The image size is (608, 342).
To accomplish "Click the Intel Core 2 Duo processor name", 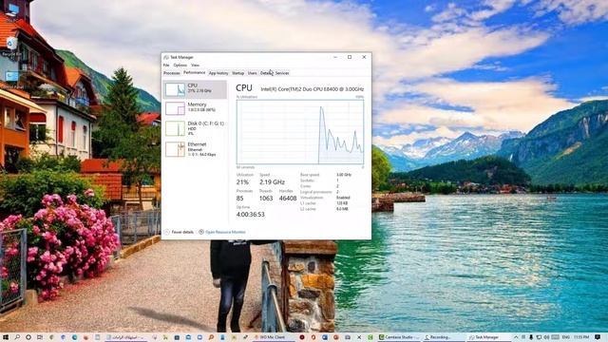I will click(x=313, y=89).
